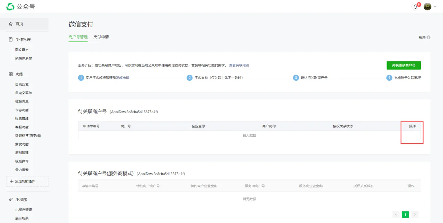Select page 1 in pagination
The height and width of the screenshot is (223, 443).
405,215
